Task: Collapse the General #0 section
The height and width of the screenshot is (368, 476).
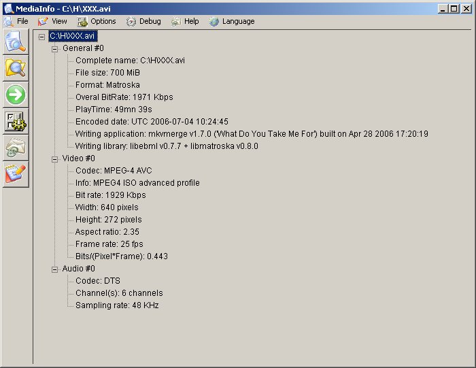Action: click(x=54, y=49)
